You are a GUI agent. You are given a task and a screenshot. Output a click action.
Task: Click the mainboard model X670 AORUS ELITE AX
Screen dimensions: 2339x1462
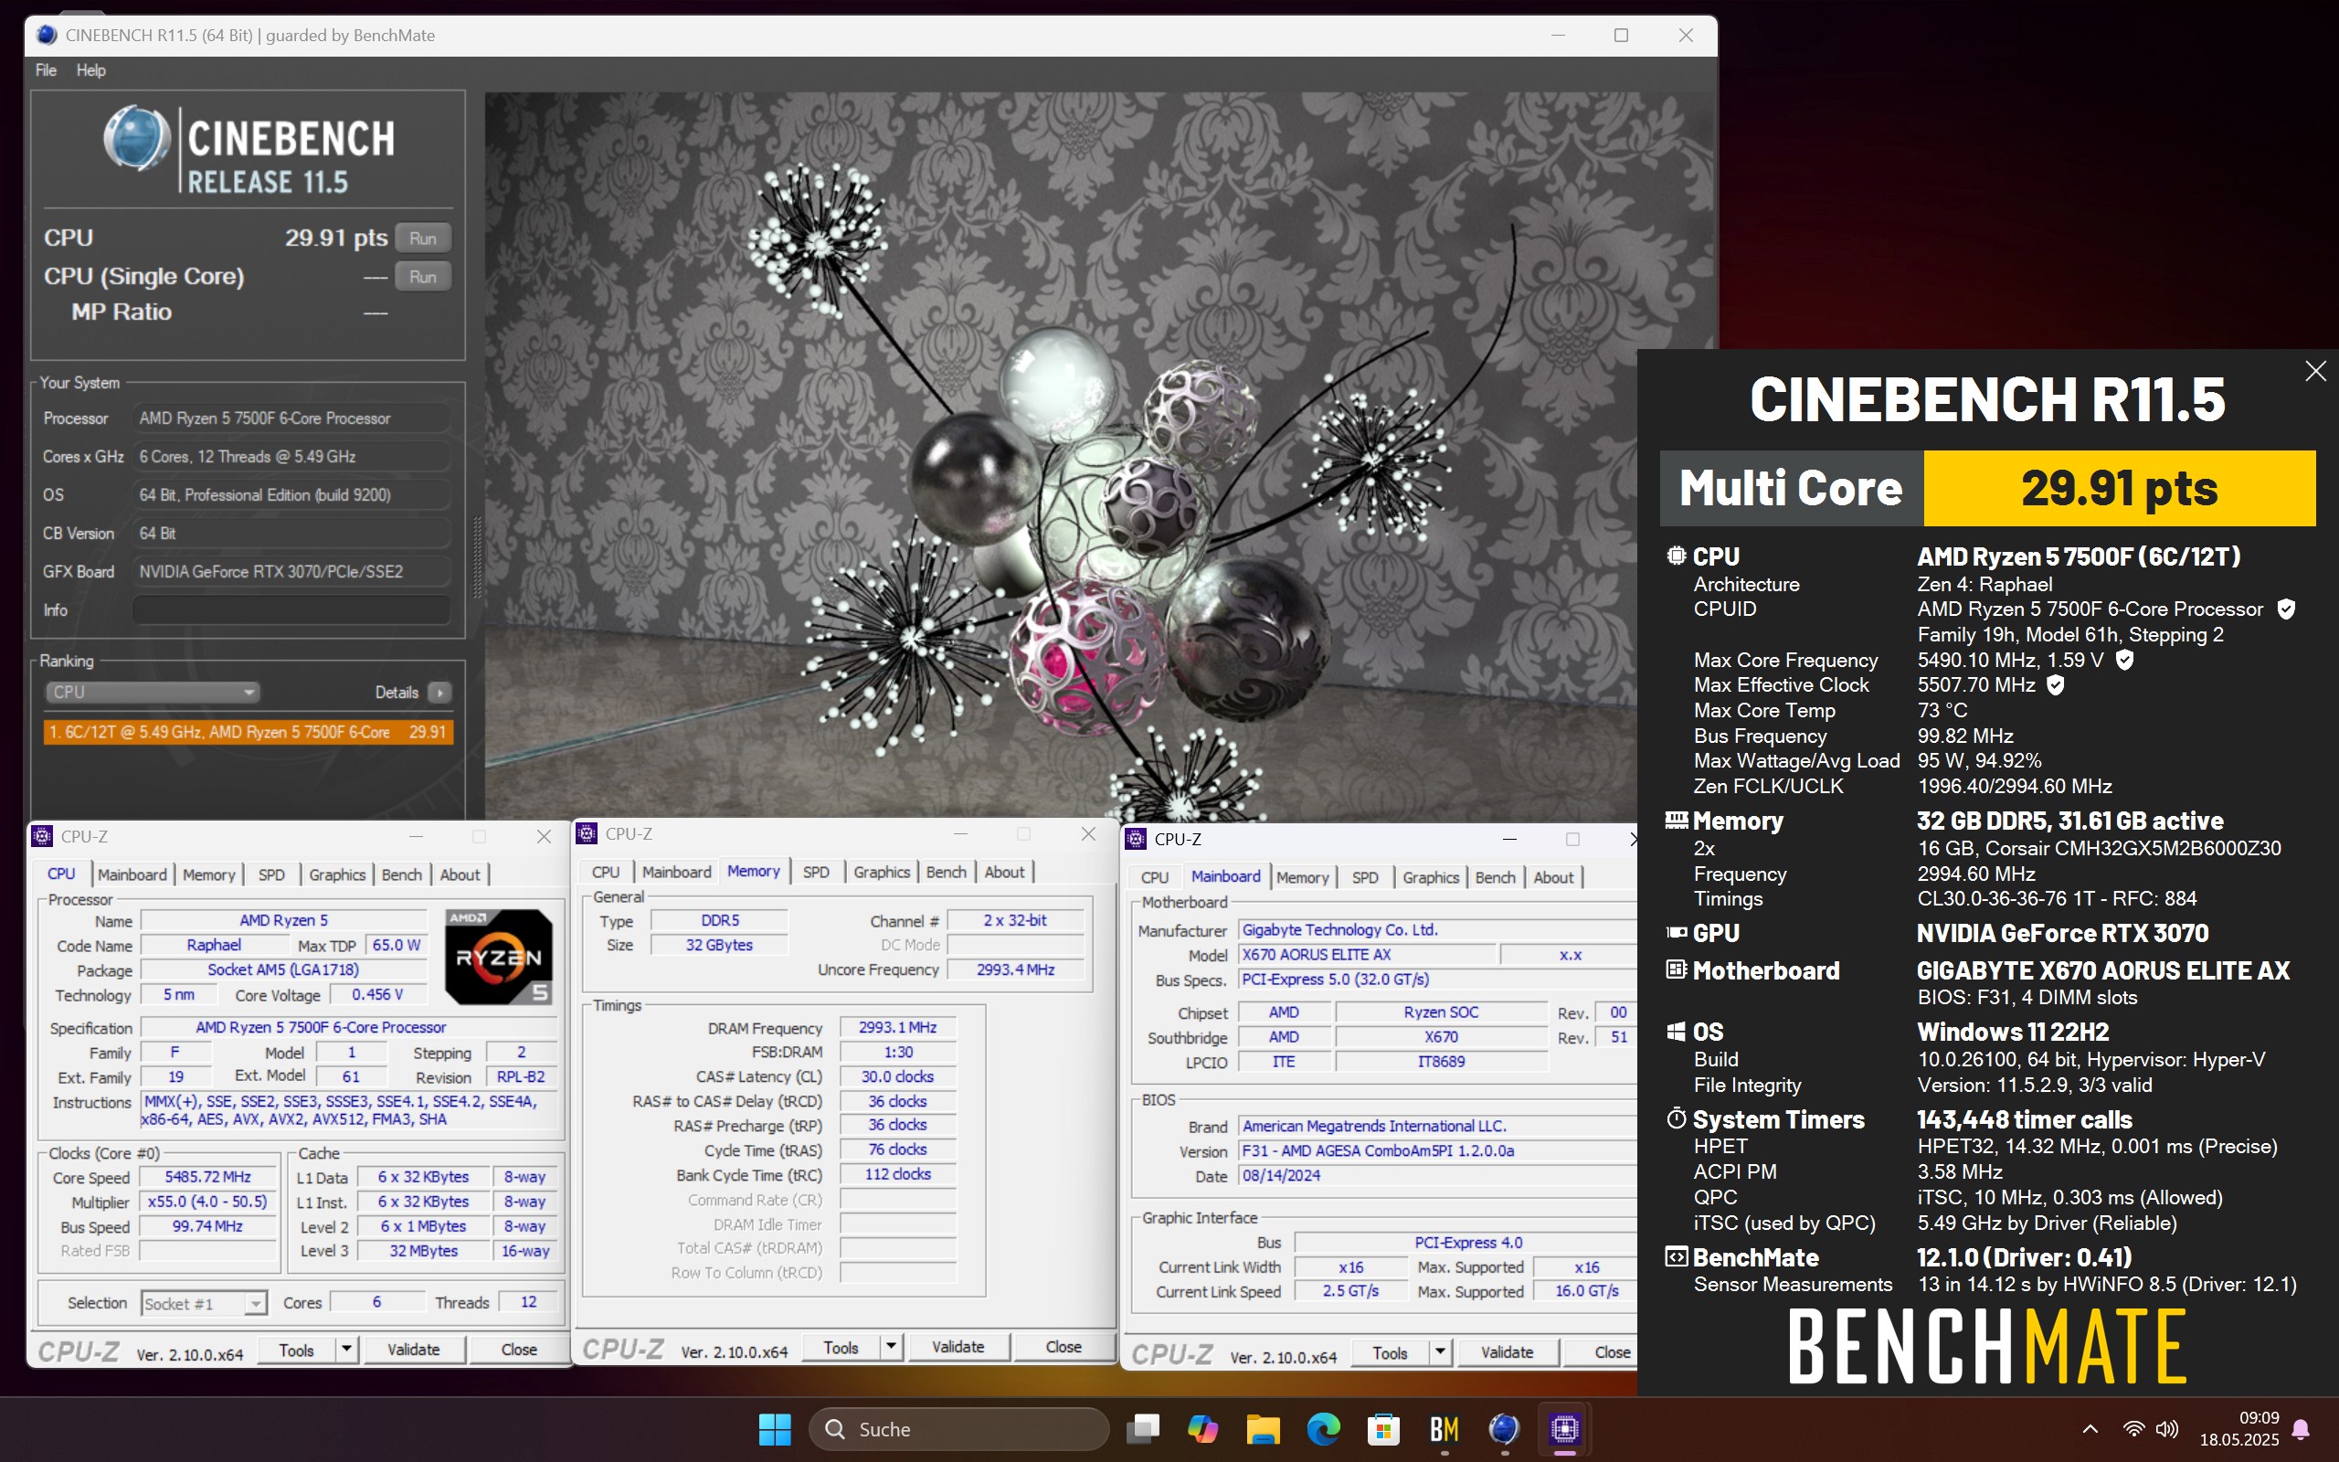click(x=1366, y=954)
